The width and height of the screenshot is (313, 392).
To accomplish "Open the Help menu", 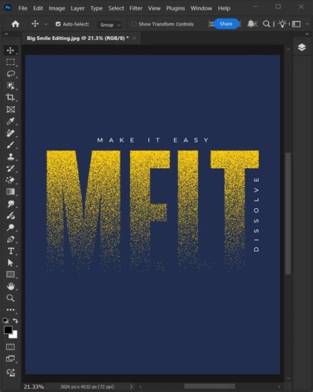I will pyautogui.click(x=224, y=8).
